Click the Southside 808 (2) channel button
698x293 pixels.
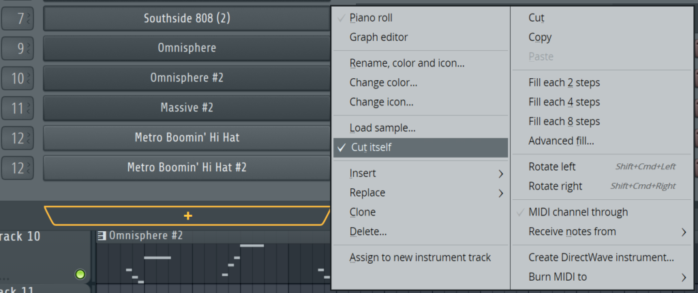point(187,18)
